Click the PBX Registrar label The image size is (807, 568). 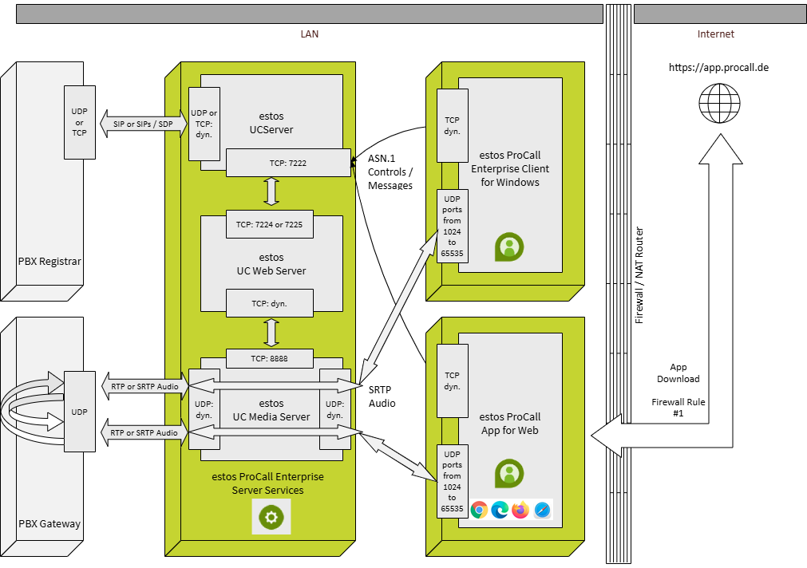49,262
